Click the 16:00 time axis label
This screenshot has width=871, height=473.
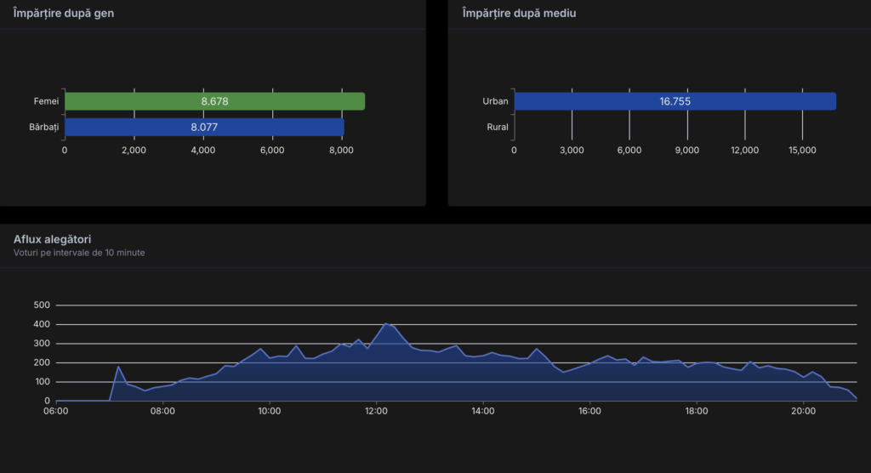(x=589, y=411)
